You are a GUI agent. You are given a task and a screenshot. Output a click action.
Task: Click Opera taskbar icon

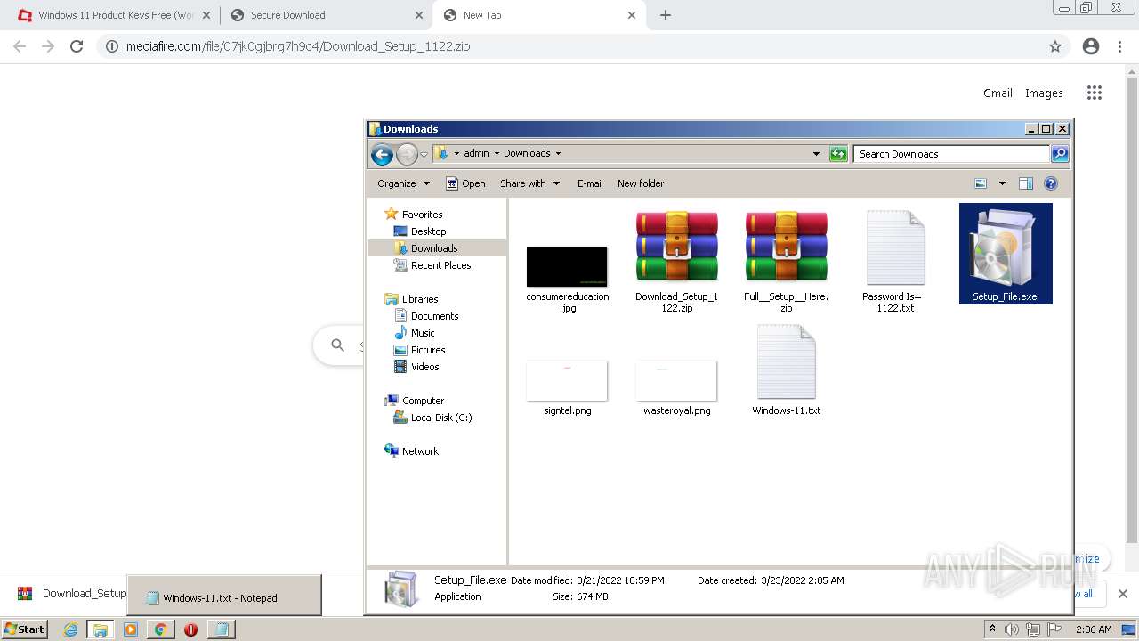(x=190, y=629)
